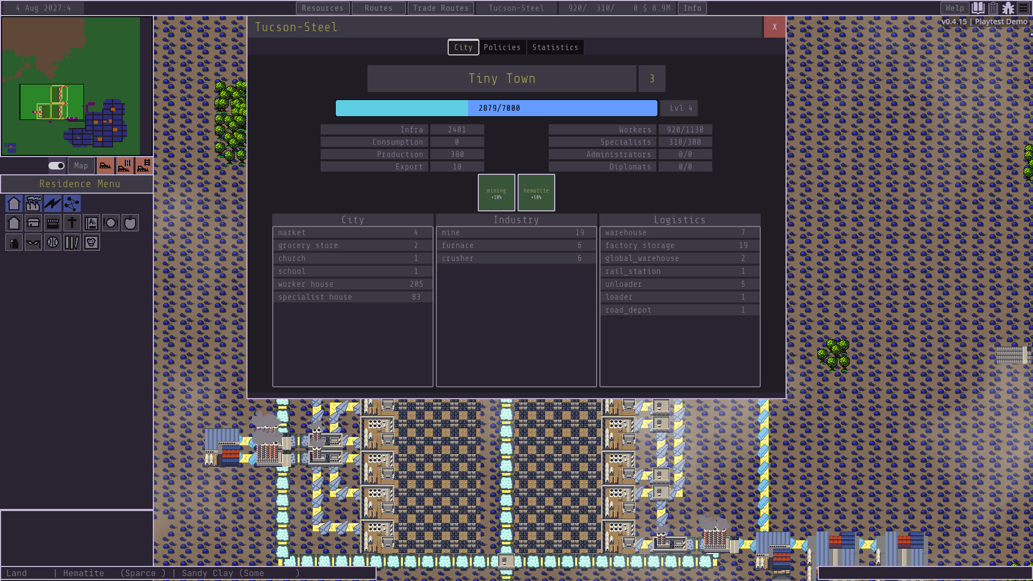Click the mining +10% bonus badge
Viewport: 1033px width, 581px height.
496,193
